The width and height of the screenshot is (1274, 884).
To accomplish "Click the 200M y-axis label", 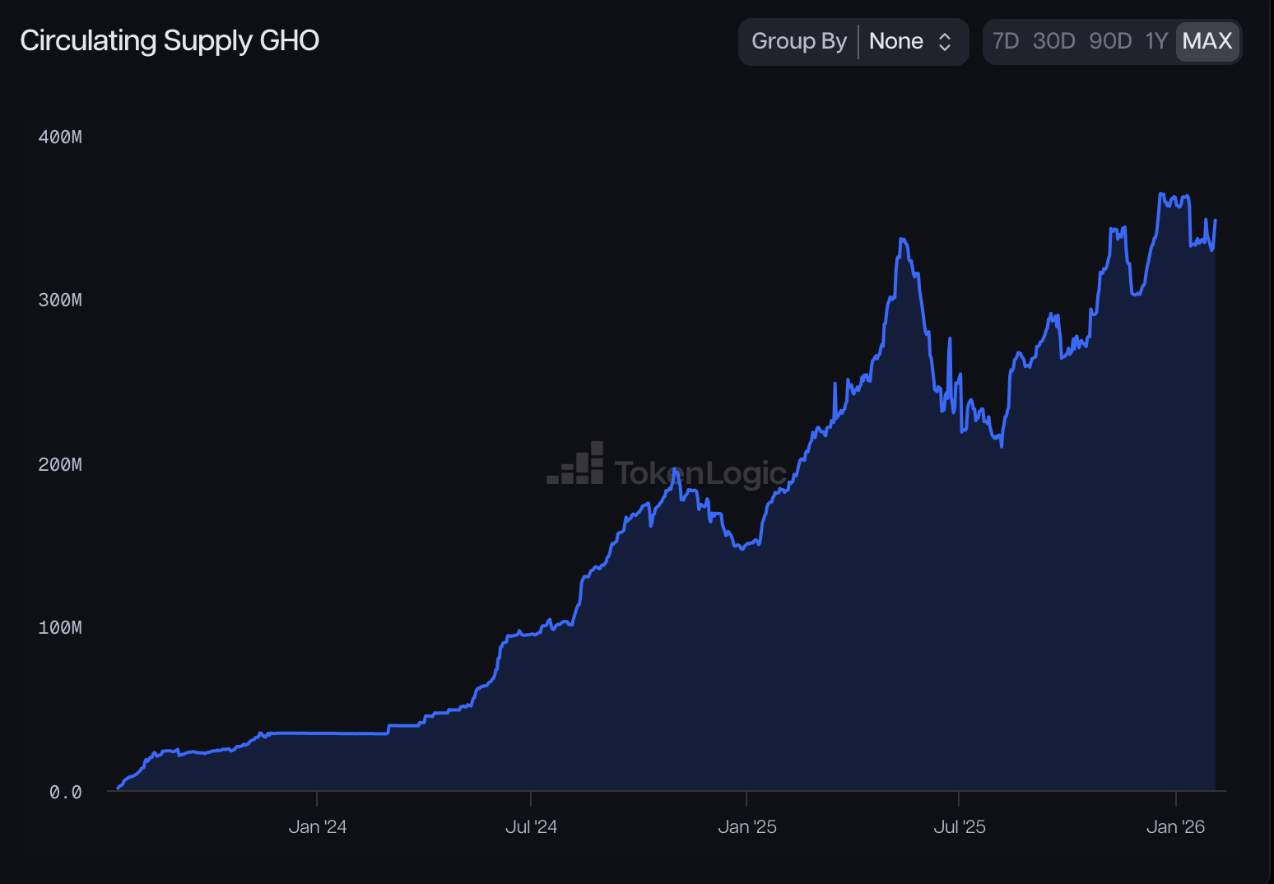I will (60, 464).
